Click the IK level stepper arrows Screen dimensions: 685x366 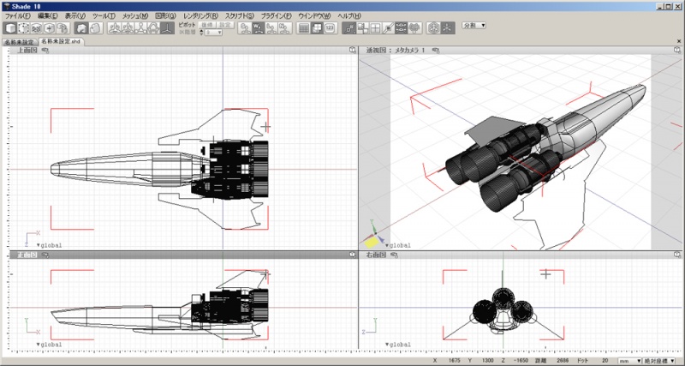coord(201,33)
